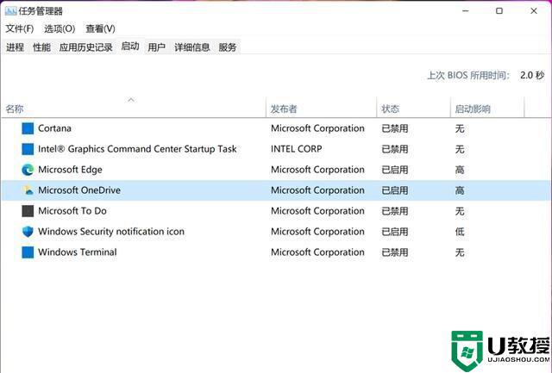This screenshot has width=552, height=373.
Task: Switch to the 用户 tab
Action: [x=156, y=47]
